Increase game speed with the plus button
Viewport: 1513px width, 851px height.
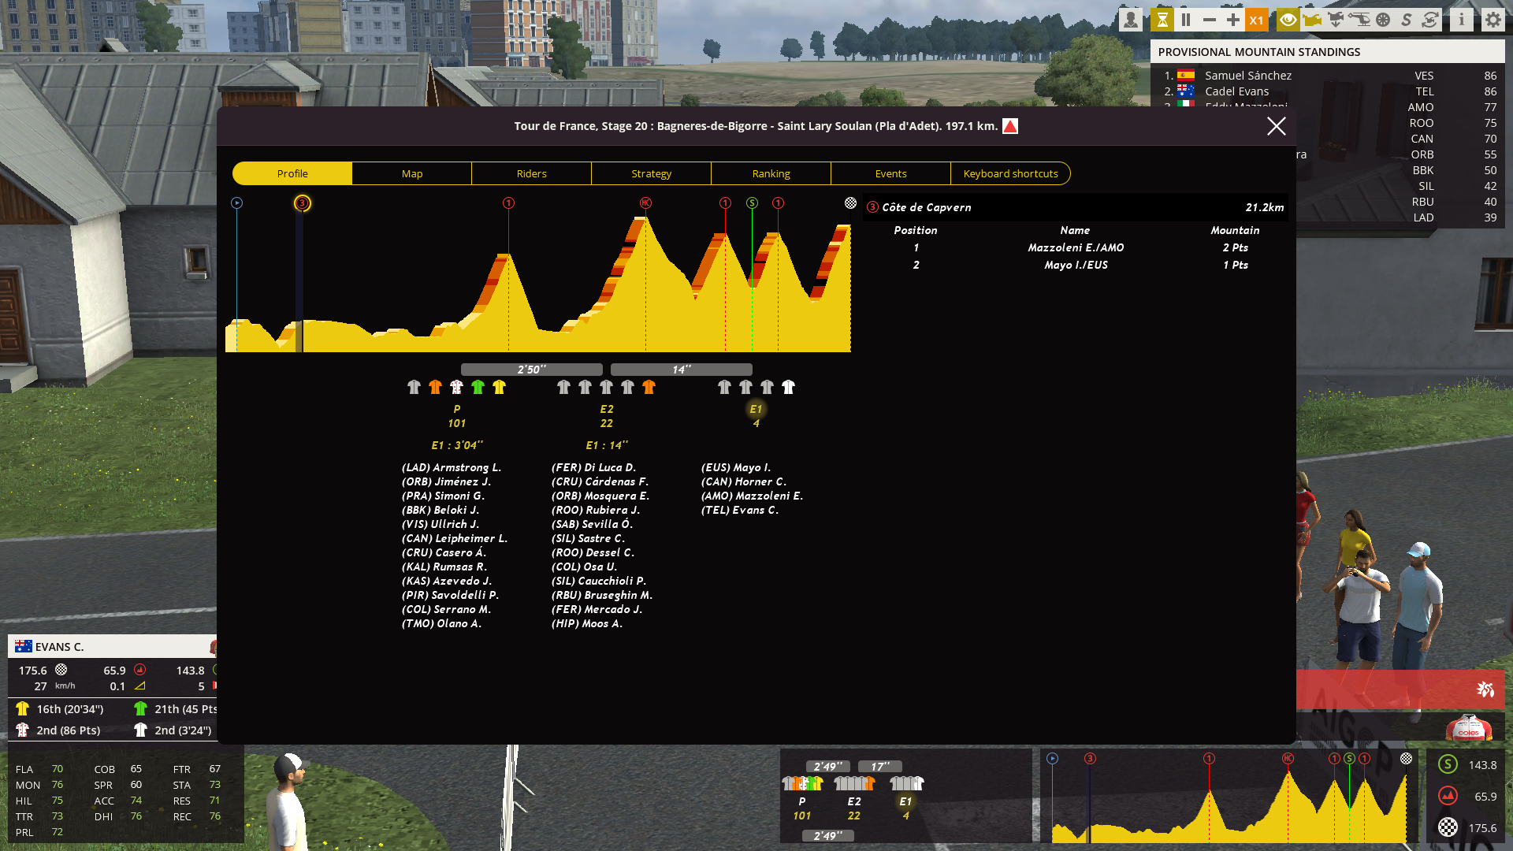(x=1233, y=20)
